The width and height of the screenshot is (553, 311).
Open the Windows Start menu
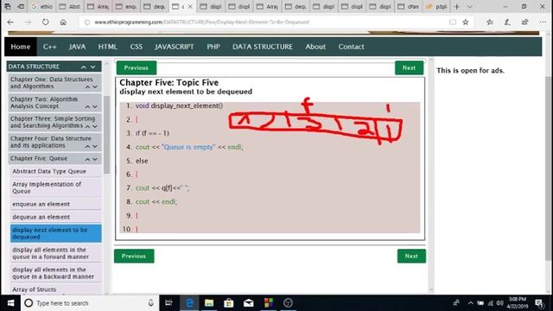pyautogui.click(x=10, y=303)
